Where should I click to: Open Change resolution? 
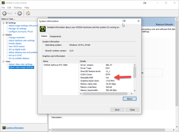click(x=17, y=37)
